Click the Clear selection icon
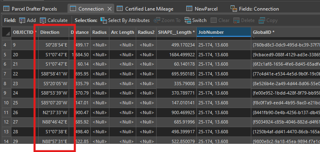The height and width of the screenshot is (152, 320). point(214,20)
